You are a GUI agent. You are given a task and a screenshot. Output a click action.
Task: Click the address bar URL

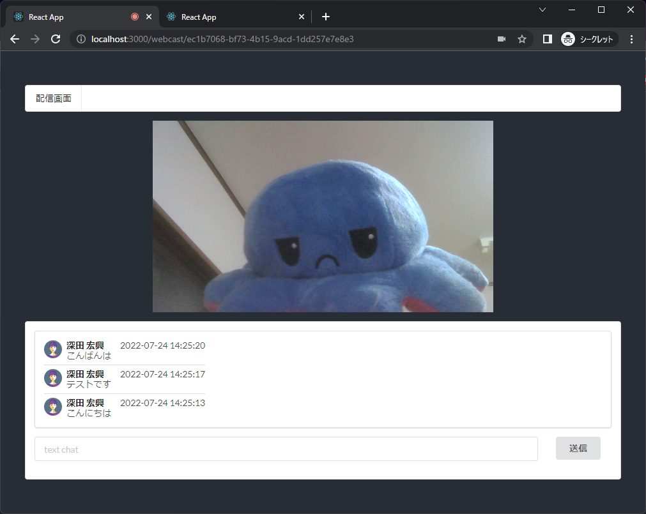[x=222, y=39]
